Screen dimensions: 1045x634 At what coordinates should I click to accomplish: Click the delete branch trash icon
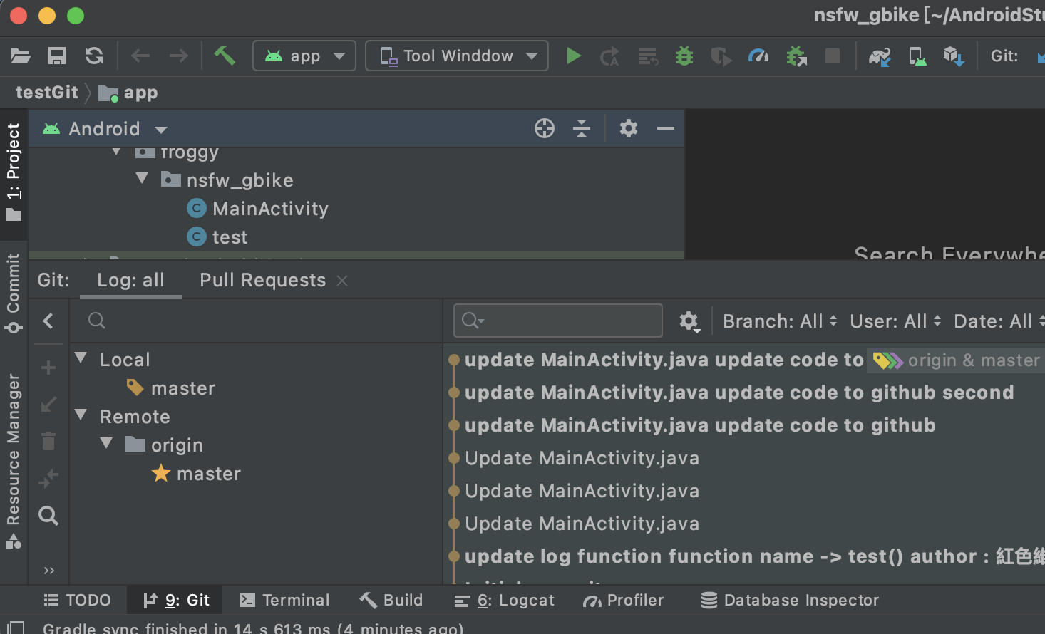click(48, 441)
